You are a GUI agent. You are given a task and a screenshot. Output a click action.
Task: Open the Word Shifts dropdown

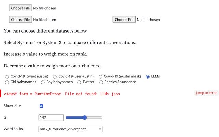pos(70,129)
